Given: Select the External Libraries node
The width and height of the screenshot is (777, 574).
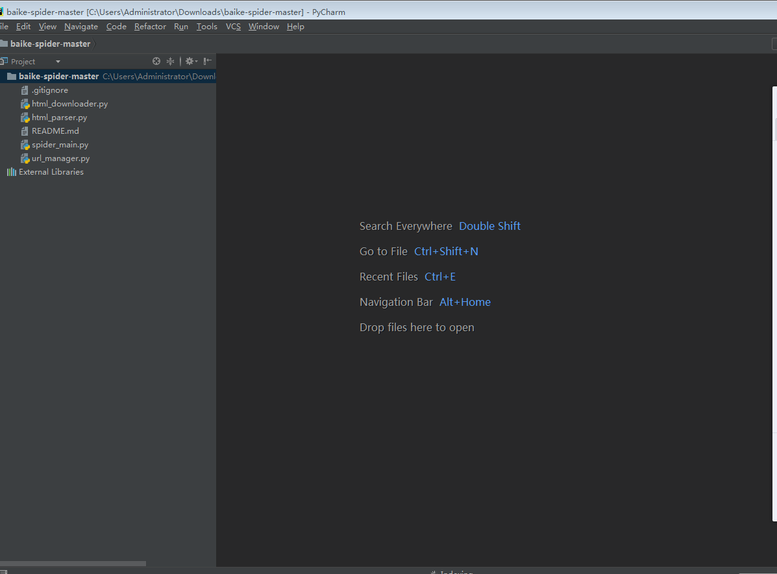Looking at the screenshot, I should [51, 172].
